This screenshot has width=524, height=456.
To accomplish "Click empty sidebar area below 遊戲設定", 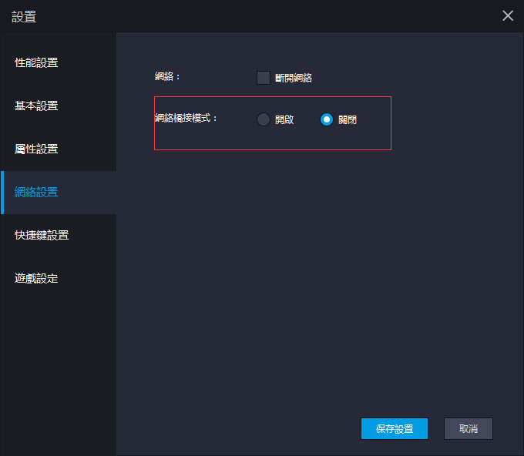I will pos(58,362).
